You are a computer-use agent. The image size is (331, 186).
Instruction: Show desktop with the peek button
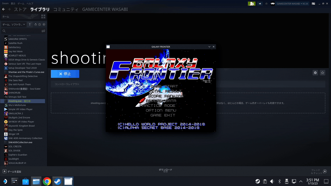326,181
